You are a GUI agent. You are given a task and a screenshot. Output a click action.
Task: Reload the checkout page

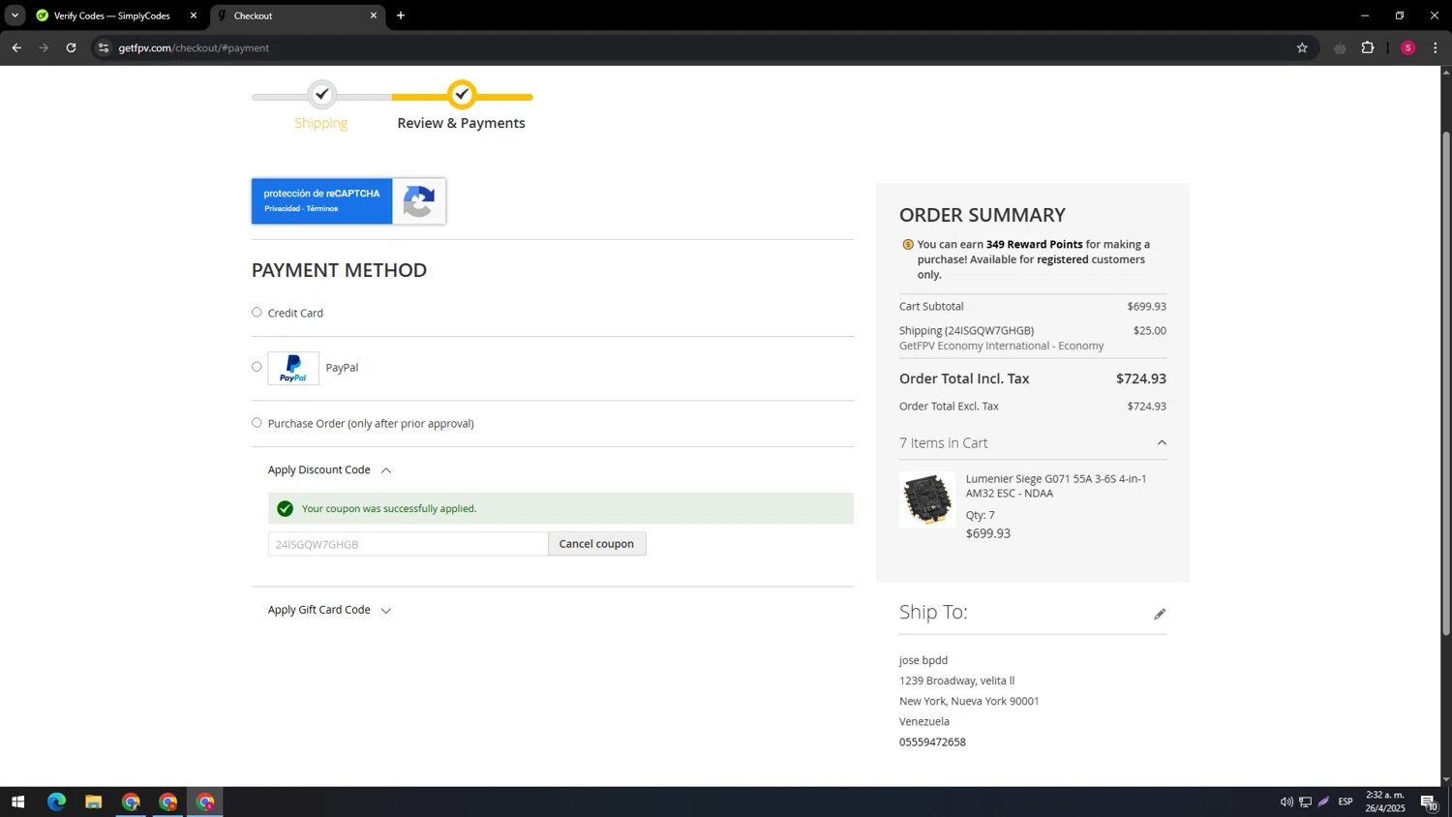click(71, 47)
